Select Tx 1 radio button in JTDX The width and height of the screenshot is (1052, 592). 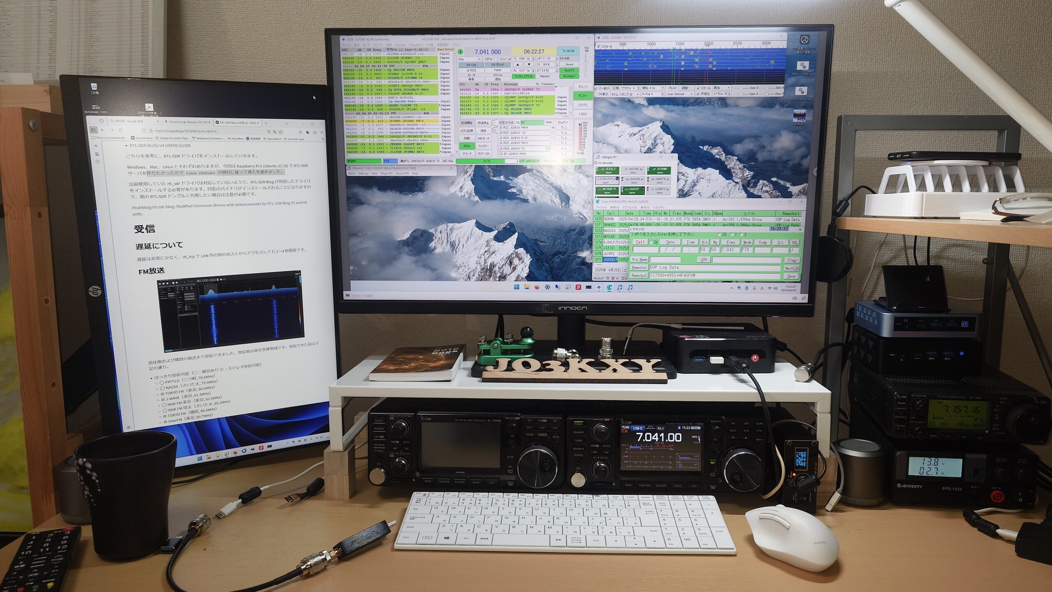pos(553,128)
